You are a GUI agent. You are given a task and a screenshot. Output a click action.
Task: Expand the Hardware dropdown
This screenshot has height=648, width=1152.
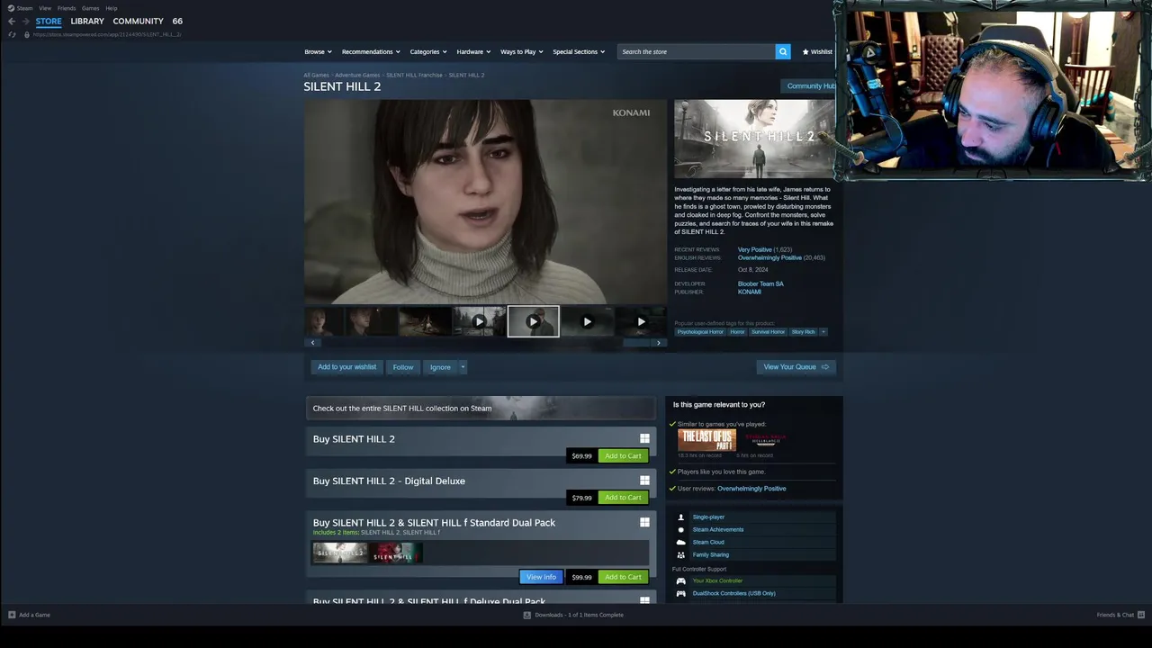pyautogui.click(x=473, y=51)
